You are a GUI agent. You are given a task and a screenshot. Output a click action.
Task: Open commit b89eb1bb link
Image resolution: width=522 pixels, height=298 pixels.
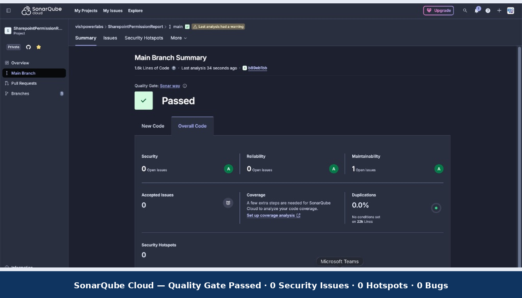point(257,68)
